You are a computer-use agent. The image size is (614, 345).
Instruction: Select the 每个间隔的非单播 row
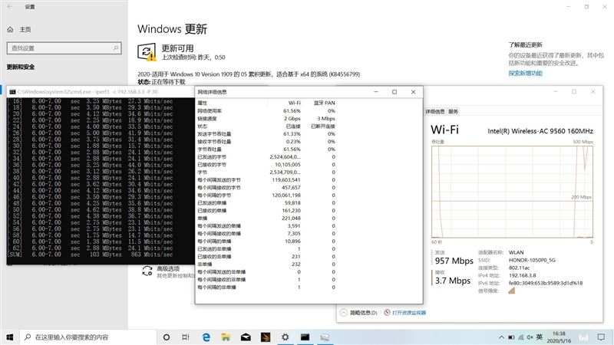tap(266, 287)
